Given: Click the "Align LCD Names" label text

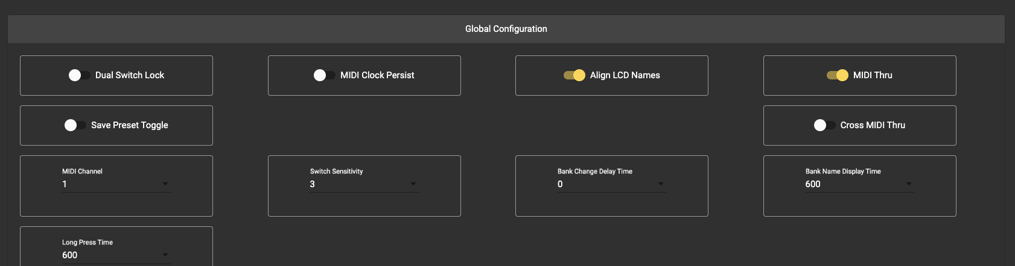Looking at the screenshot, I should [625, 75].
